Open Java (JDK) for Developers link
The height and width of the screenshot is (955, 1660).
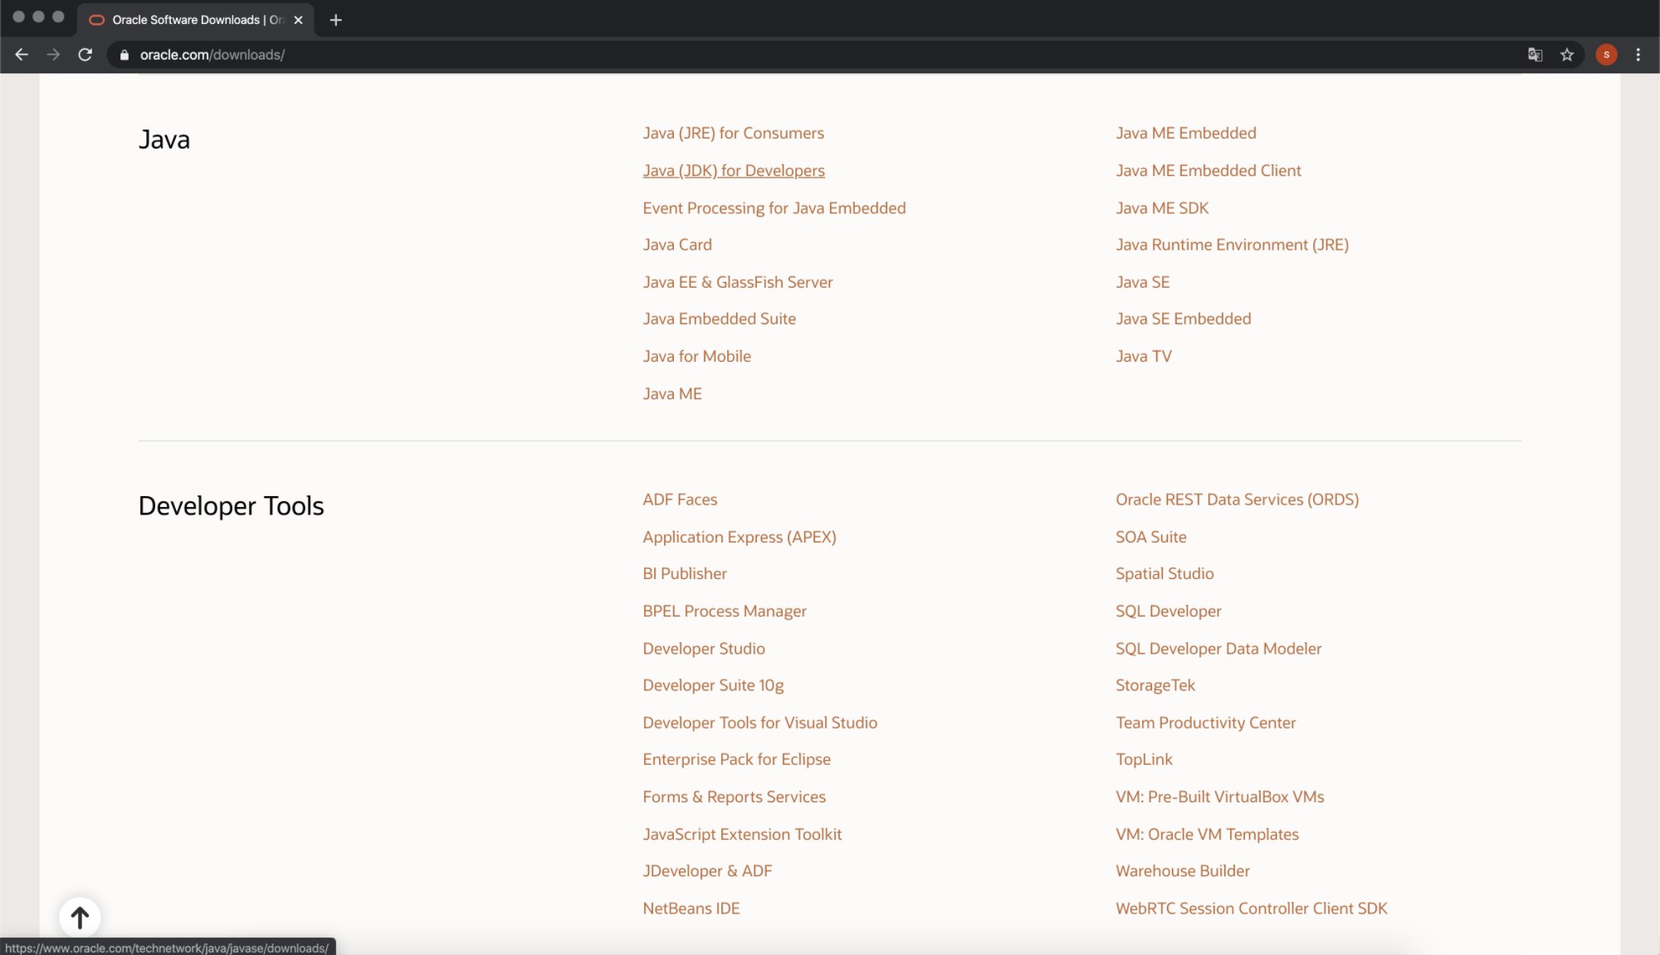pos(733,171)
